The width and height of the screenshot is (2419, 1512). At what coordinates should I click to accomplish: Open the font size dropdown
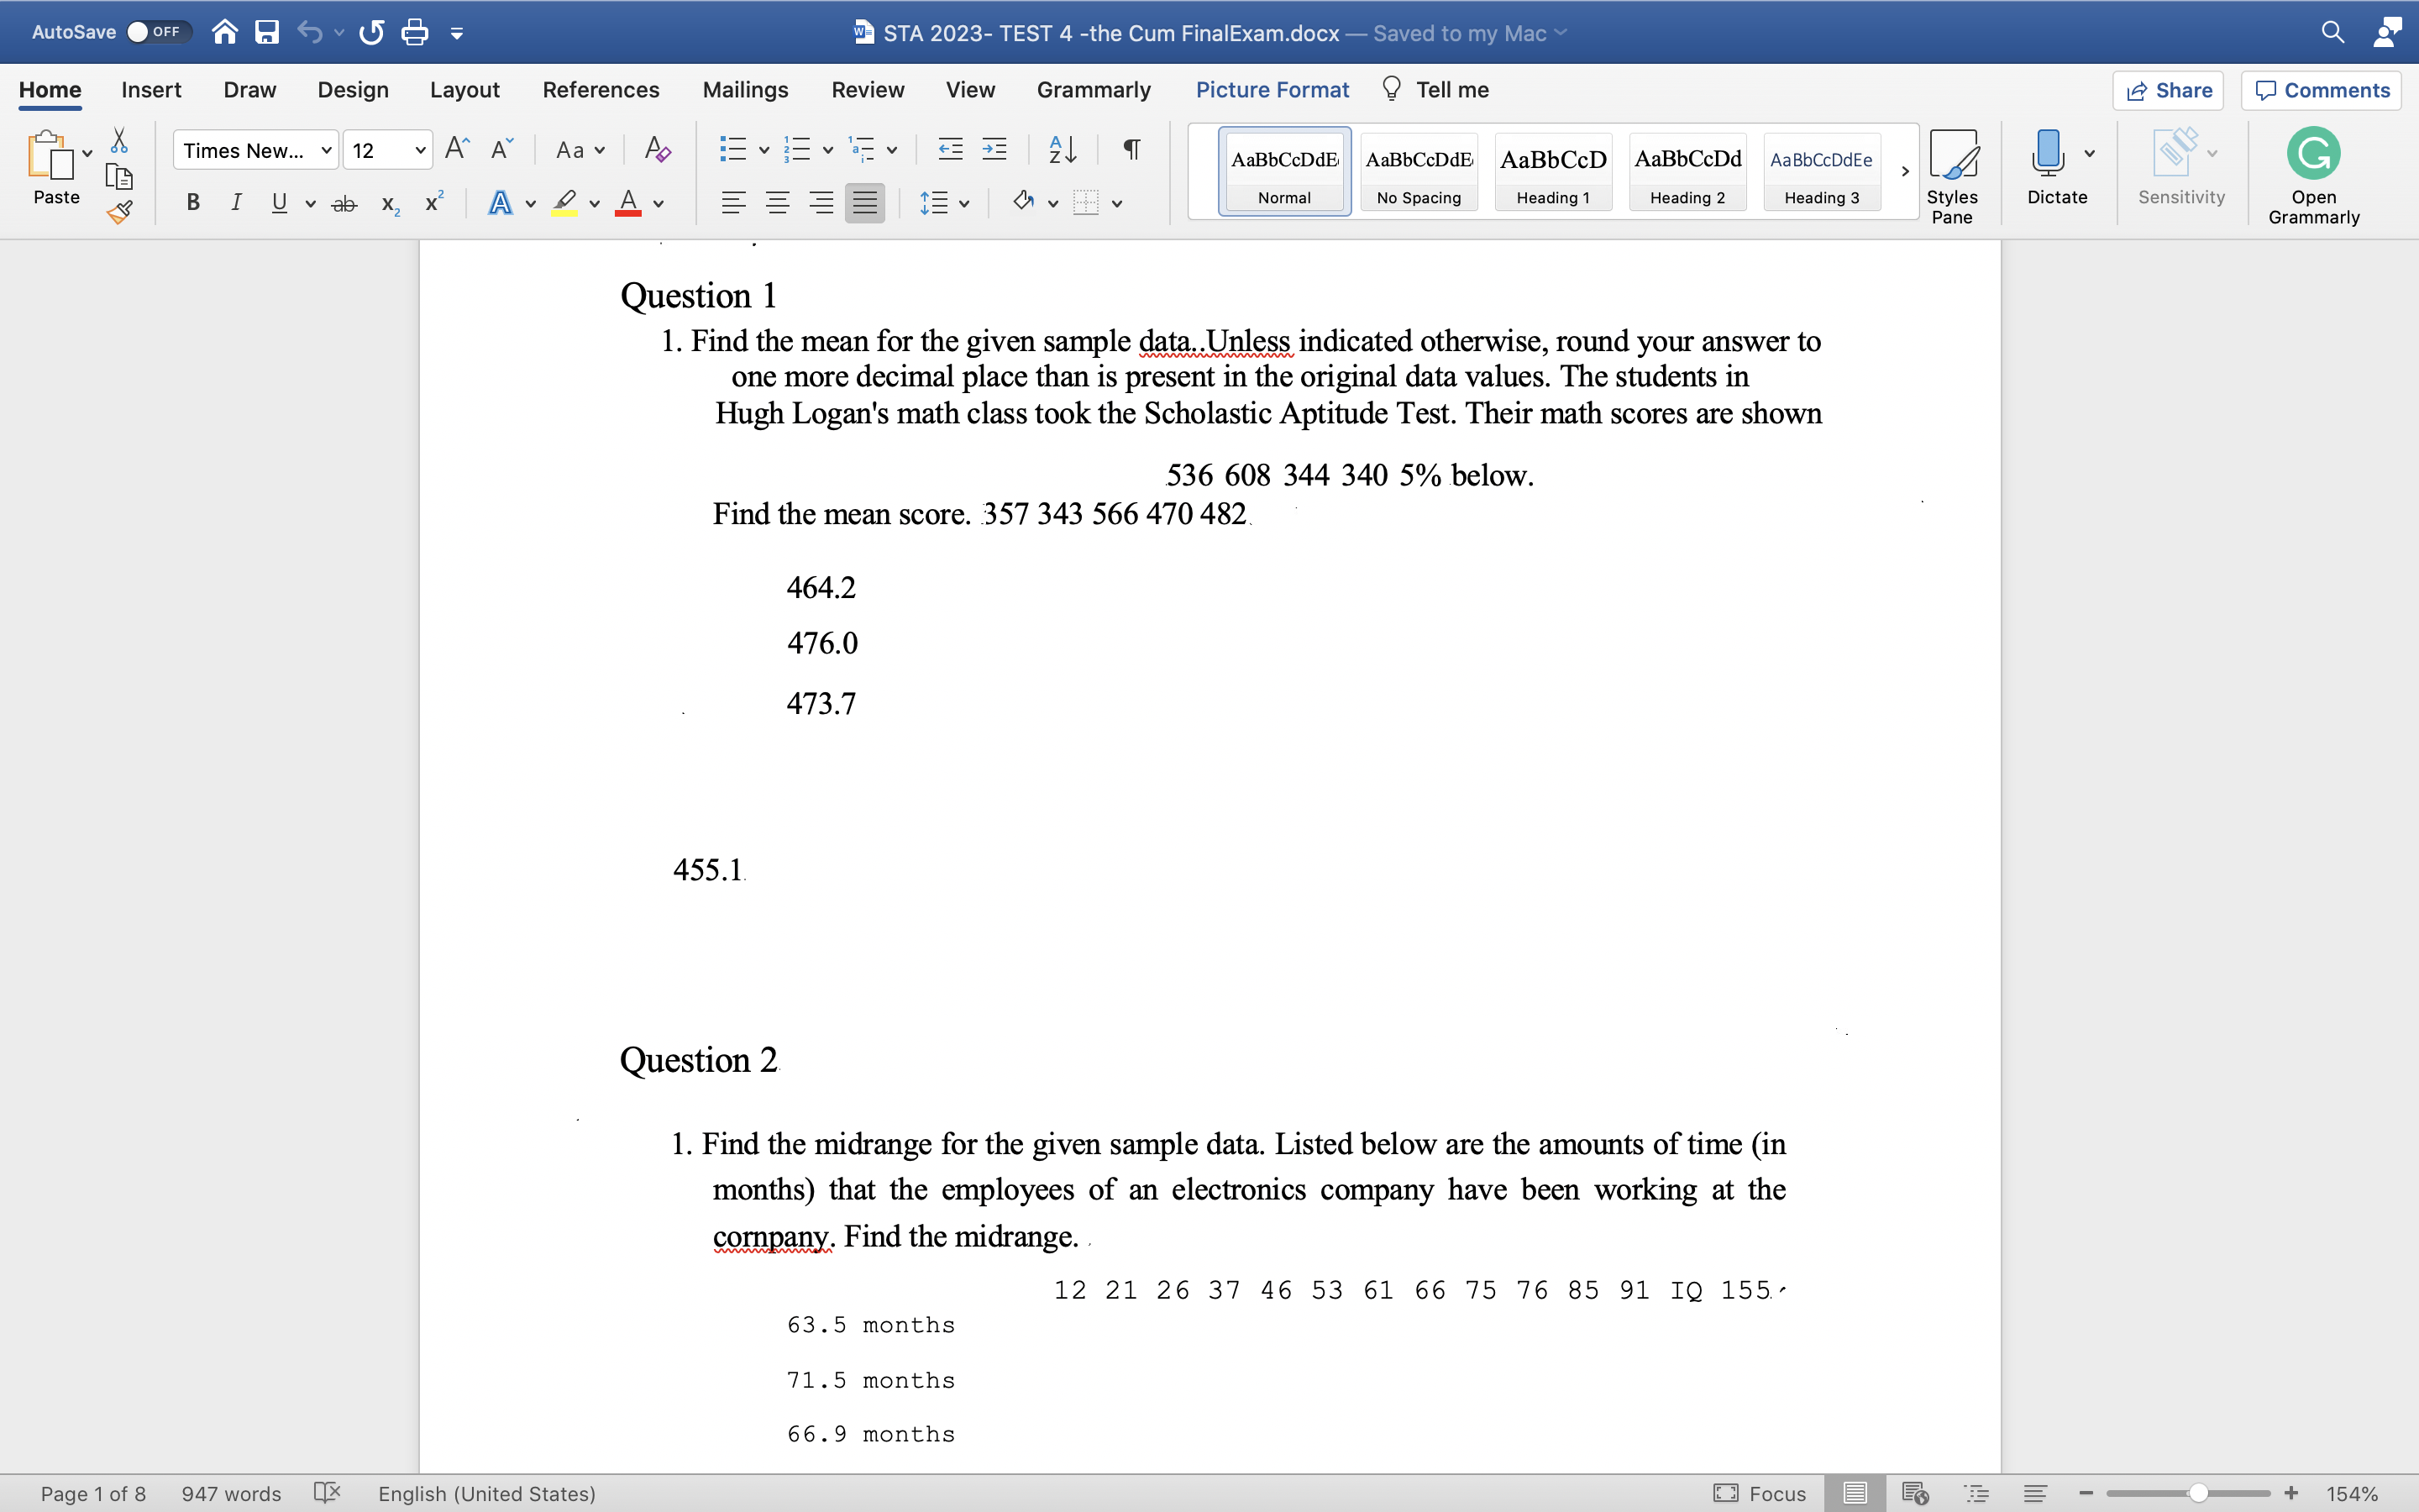point(420,149)
